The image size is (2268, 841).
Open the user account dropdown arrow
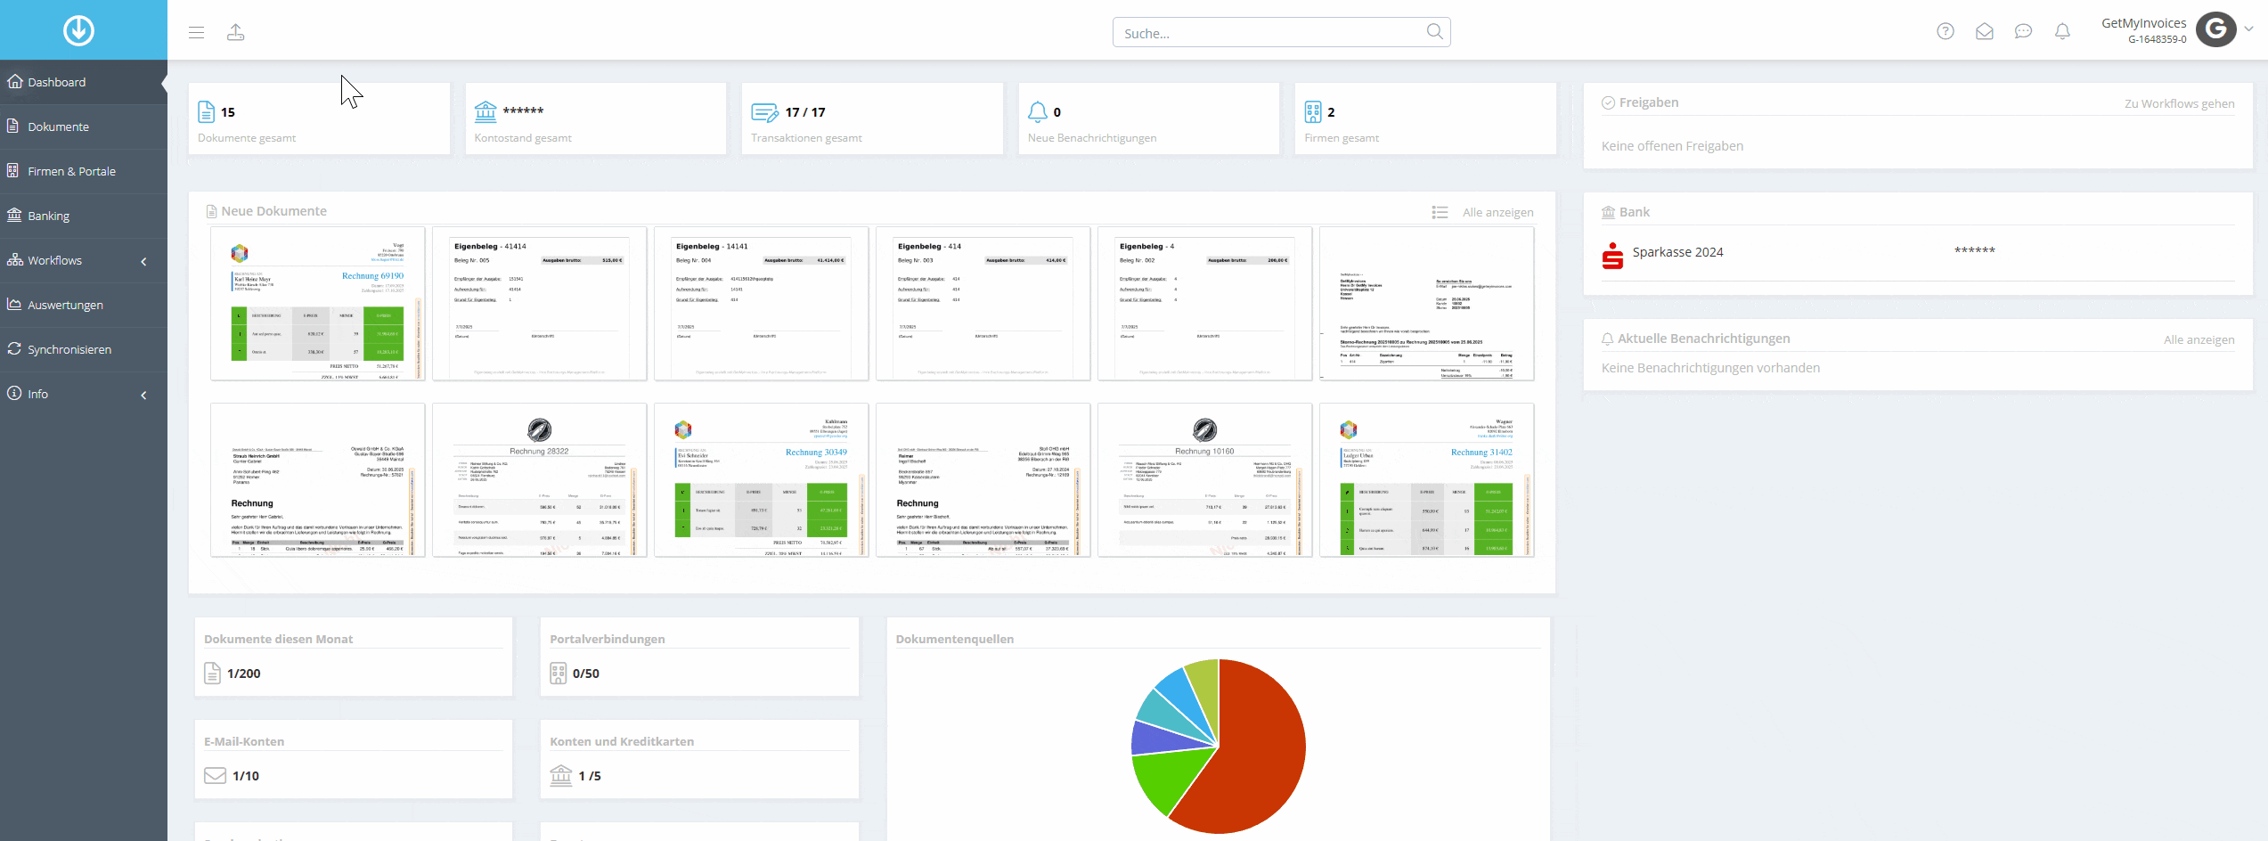pyautogui.click(x=2248, y=29)
